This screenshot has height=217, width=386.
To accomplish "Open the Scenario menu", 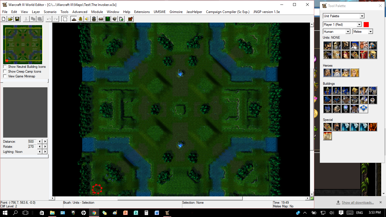I will (x=50, y=12).
